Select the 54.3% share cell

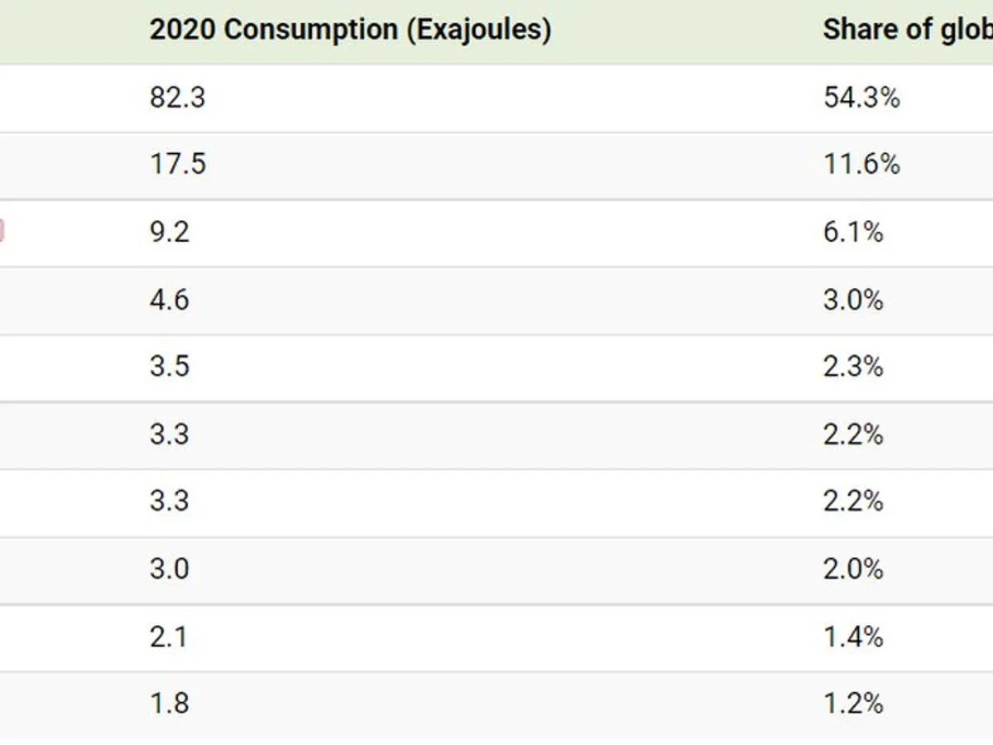click(x=861, y=98)
